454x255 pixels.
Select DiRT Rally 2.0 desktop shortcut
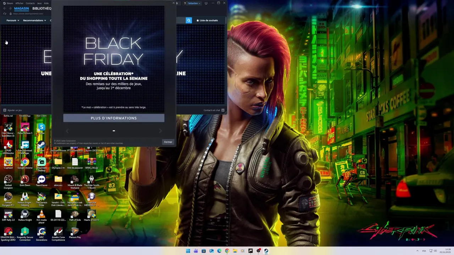tap(8, 216)
